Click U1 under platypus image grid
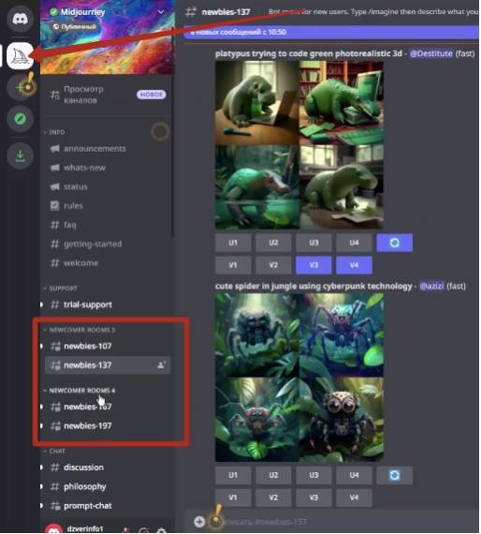481x534 pixels. 233,243
